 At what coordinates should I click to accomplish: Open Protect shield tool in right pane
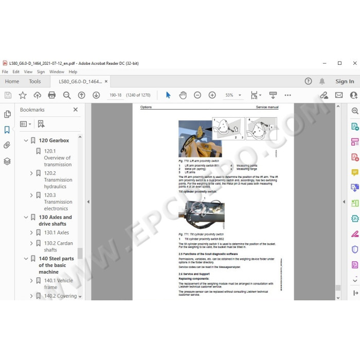click(x=355, y=249)
